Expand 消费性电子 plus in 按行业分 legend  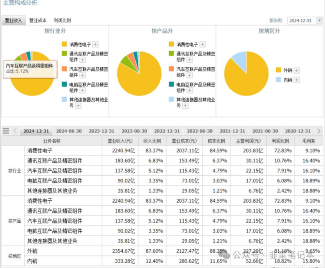coord(95,44)
